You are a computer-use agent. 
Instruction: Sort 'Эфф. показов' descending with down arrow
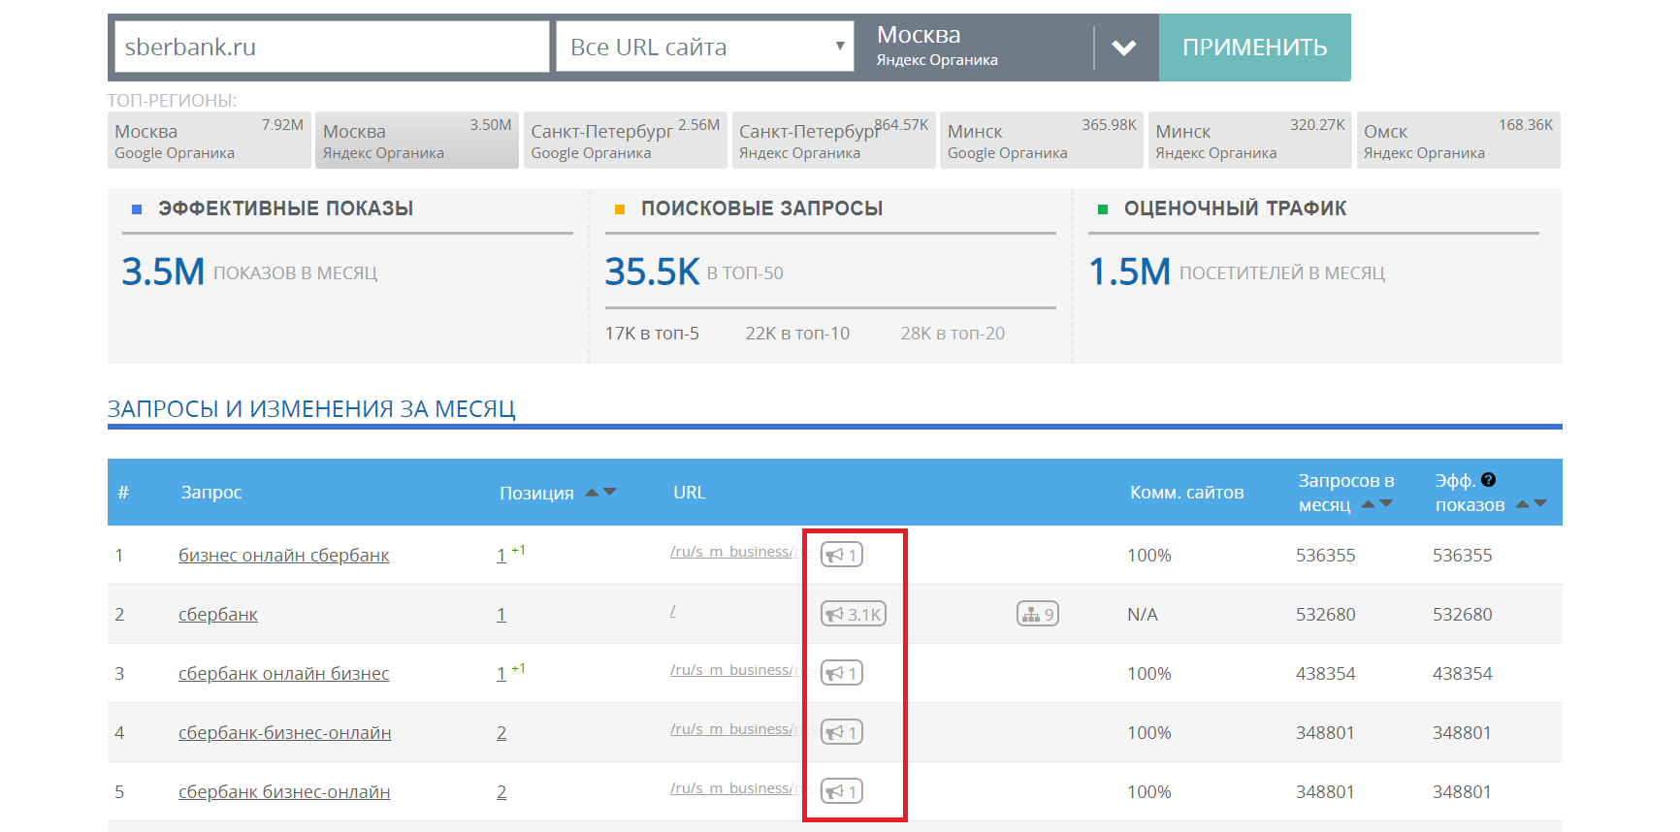(x=1540, y=504)
